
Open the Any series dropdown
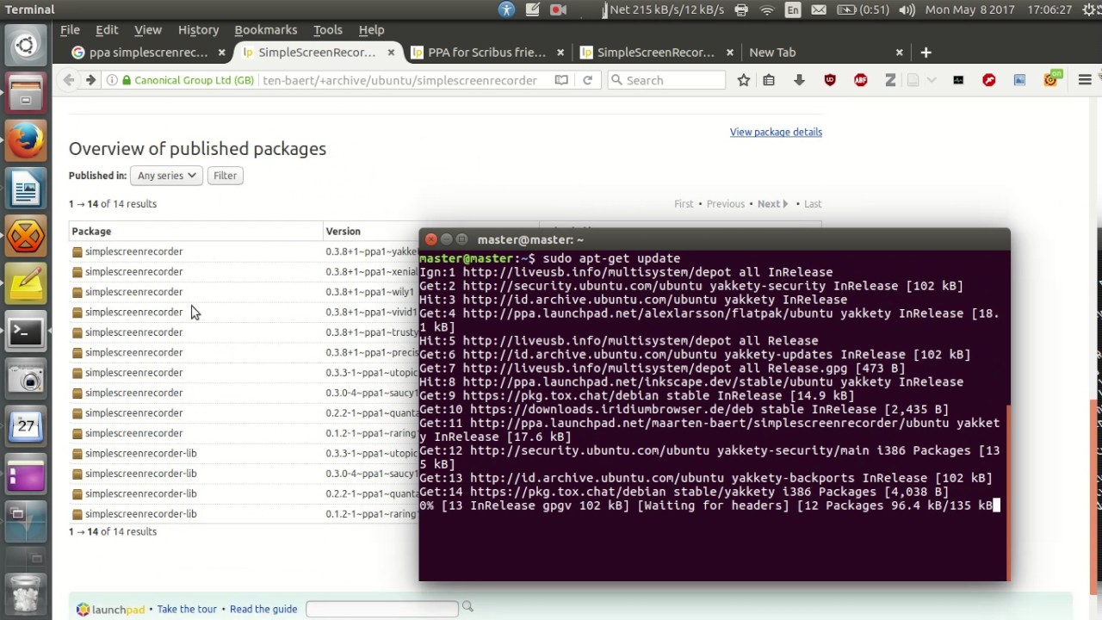pyautogui.click(x=167, y=176)
